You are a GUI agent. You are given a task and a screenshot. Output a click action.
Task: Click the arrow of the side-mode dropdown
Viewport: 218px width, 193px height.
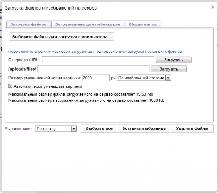[x=168, y=78]
